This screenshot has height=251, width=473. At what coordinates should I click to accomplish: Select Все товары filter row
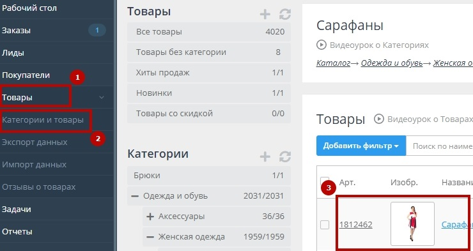209,32
